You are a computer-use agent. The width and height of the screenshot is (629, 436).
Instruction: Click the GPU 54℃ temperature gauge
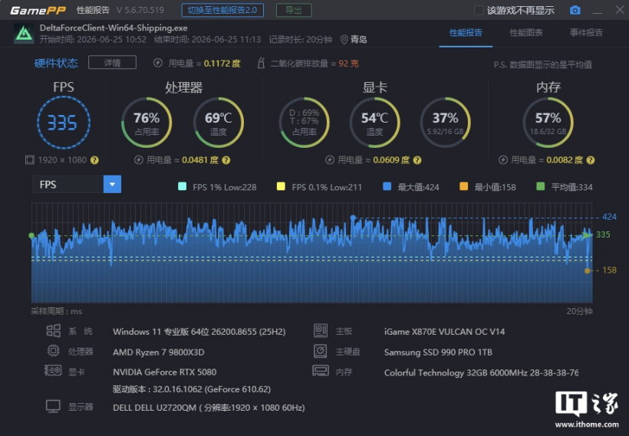coord(374,123)
